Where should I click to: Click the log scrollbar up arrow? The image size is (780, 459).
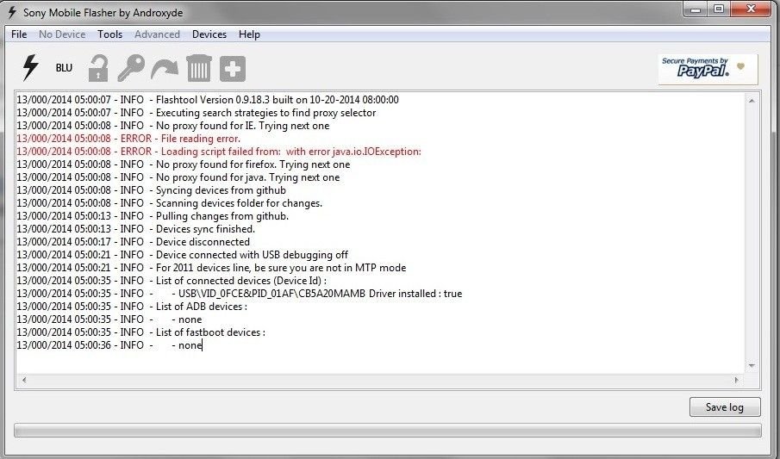752,101
